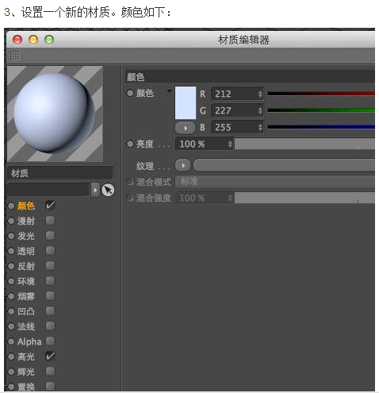Viewport: 379px width, 393px height.
Task: Enable the 透明 checkbox
Action: (x=50, y=251)
